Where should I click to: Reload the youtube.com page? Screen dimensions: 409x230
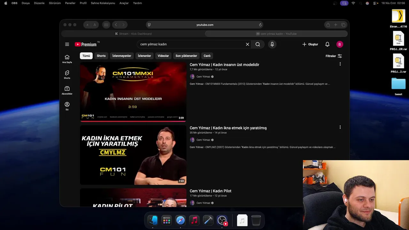point(260,25)
